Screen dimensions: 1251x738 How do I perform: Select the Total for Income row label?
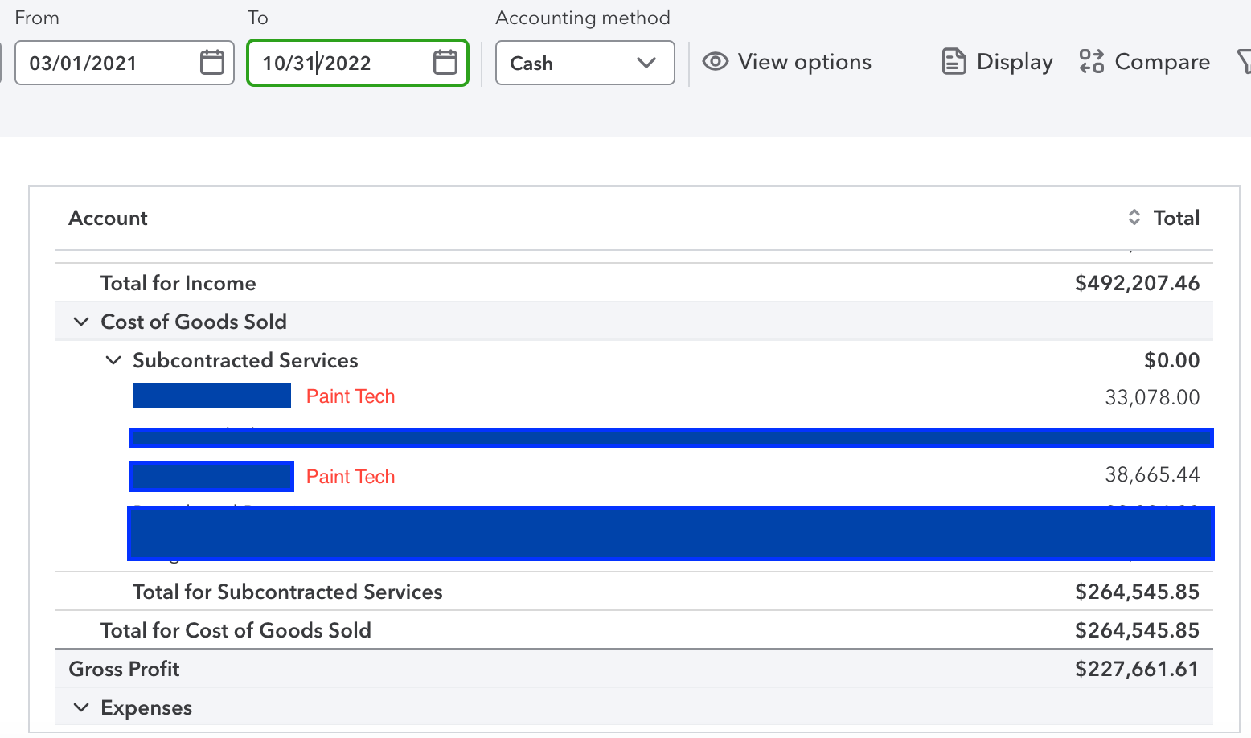(x=178, y=283)
